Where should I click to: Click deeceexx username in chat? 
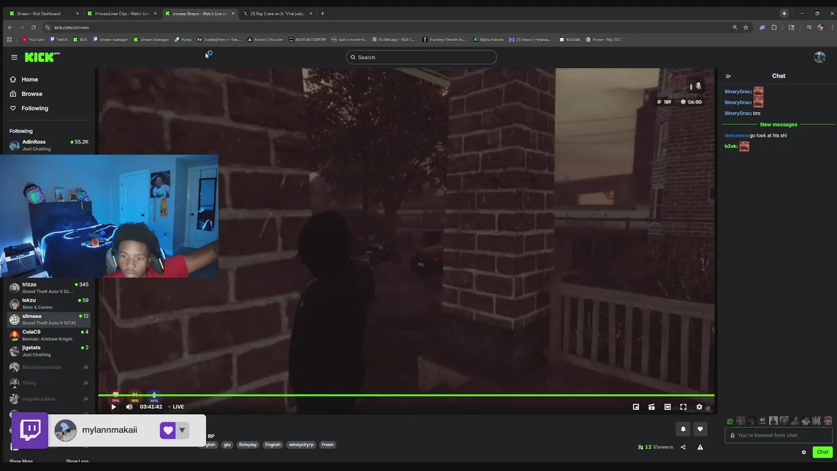click(x=736, y=135)
